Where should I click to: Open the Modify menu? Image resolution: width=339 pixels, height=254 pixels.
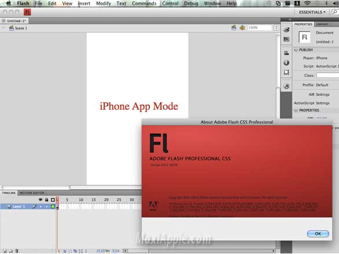pyautogui.click(x=104, y=3)
